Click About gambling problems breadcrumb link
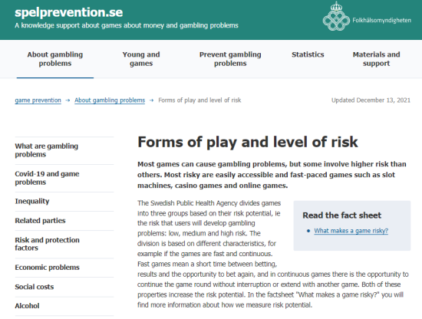Image resolution: width=422 pixels, height=319 pixels. 110,100
